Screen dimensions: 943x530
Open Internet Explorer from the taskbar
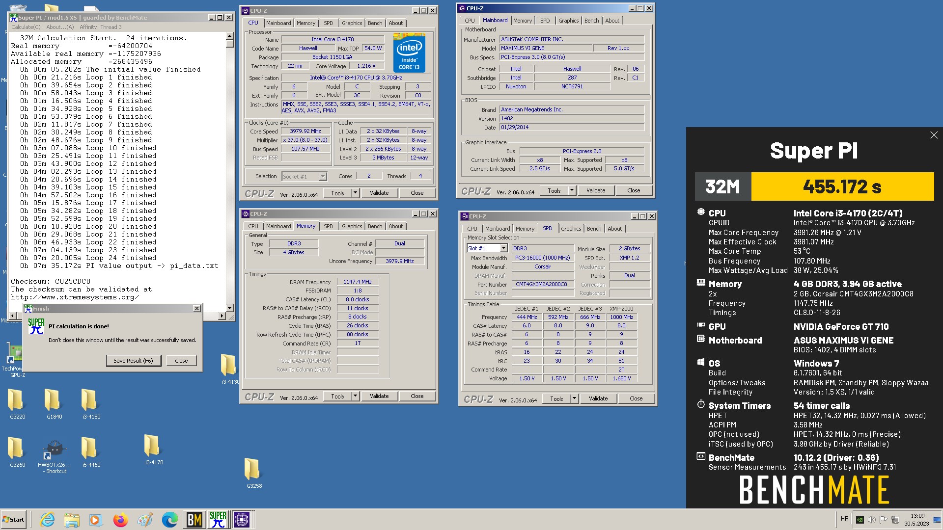[x=48, y=520]
